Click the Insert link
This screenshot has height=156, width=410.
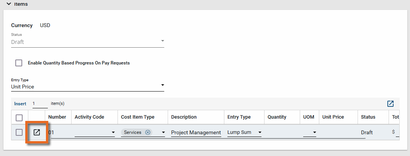coord(20,104)
